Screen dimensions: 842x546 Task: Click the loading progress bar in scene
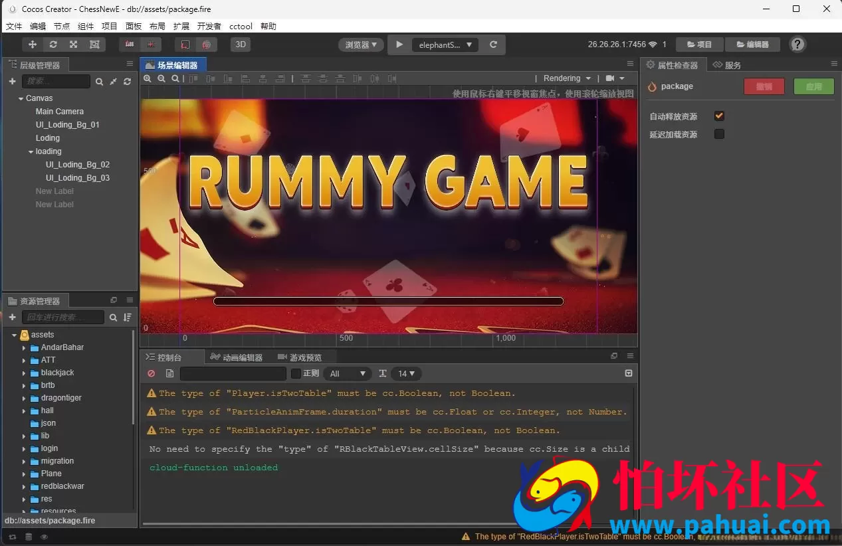[x=389, y=301]
